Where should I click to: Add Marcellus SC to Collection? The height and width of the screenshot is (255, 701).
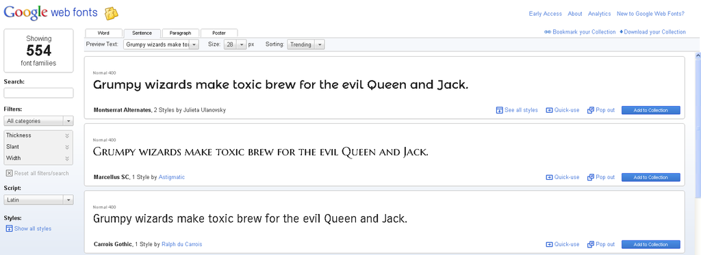coord(650,177)
